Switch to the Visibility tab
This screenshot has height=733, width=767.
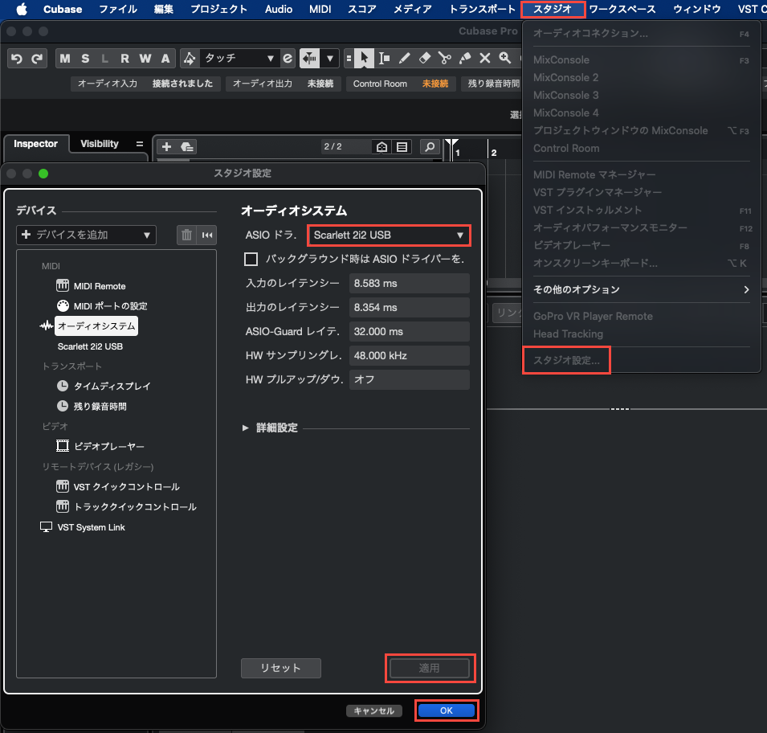[x=100, y=144]
